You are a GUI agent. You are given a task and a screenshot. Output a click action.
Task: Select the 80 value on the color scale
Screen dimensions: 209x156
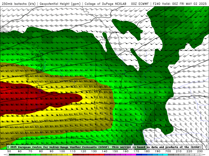click(41, 151)
